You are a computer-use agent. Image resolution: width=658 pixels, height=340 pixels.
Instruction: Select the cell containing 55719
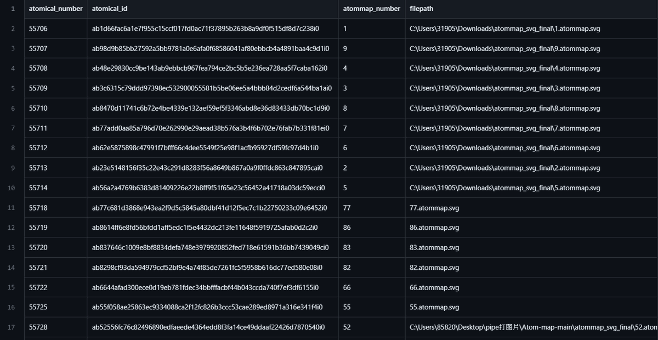coord(55,228)
